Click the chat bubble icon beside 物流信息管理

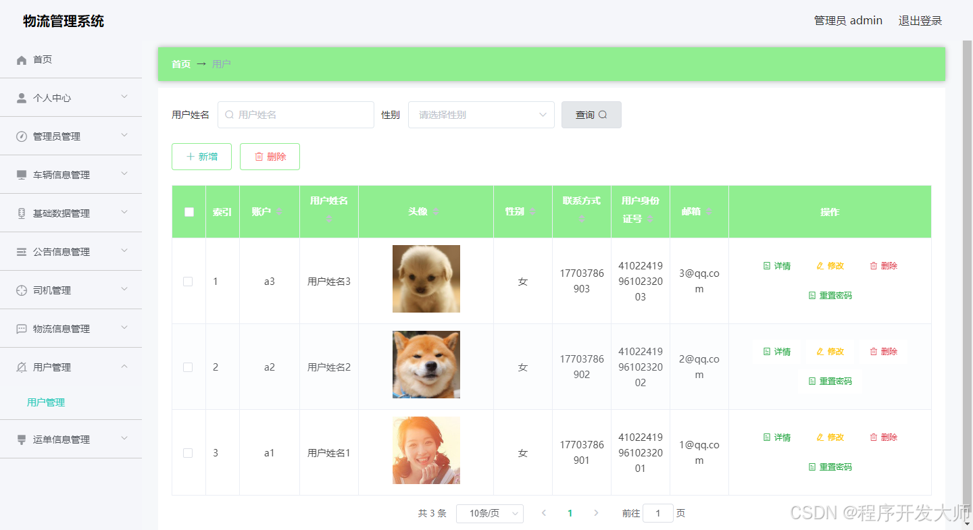(x=22, y=329)
